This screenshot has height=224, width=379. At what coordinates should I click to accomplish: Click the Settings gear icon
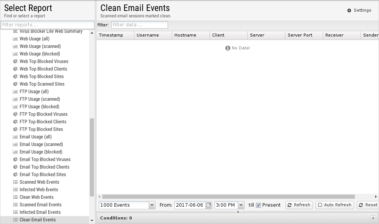[349, 11]
